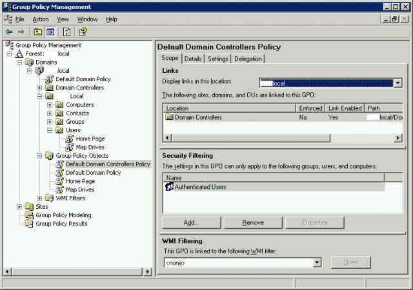413x290 pixels.
Task: Click the Users OU folder icon
Action: coord(59,130)
